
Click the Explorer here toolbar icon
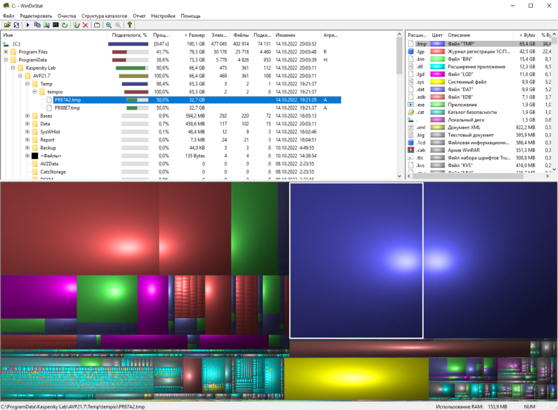coord(46,25)
